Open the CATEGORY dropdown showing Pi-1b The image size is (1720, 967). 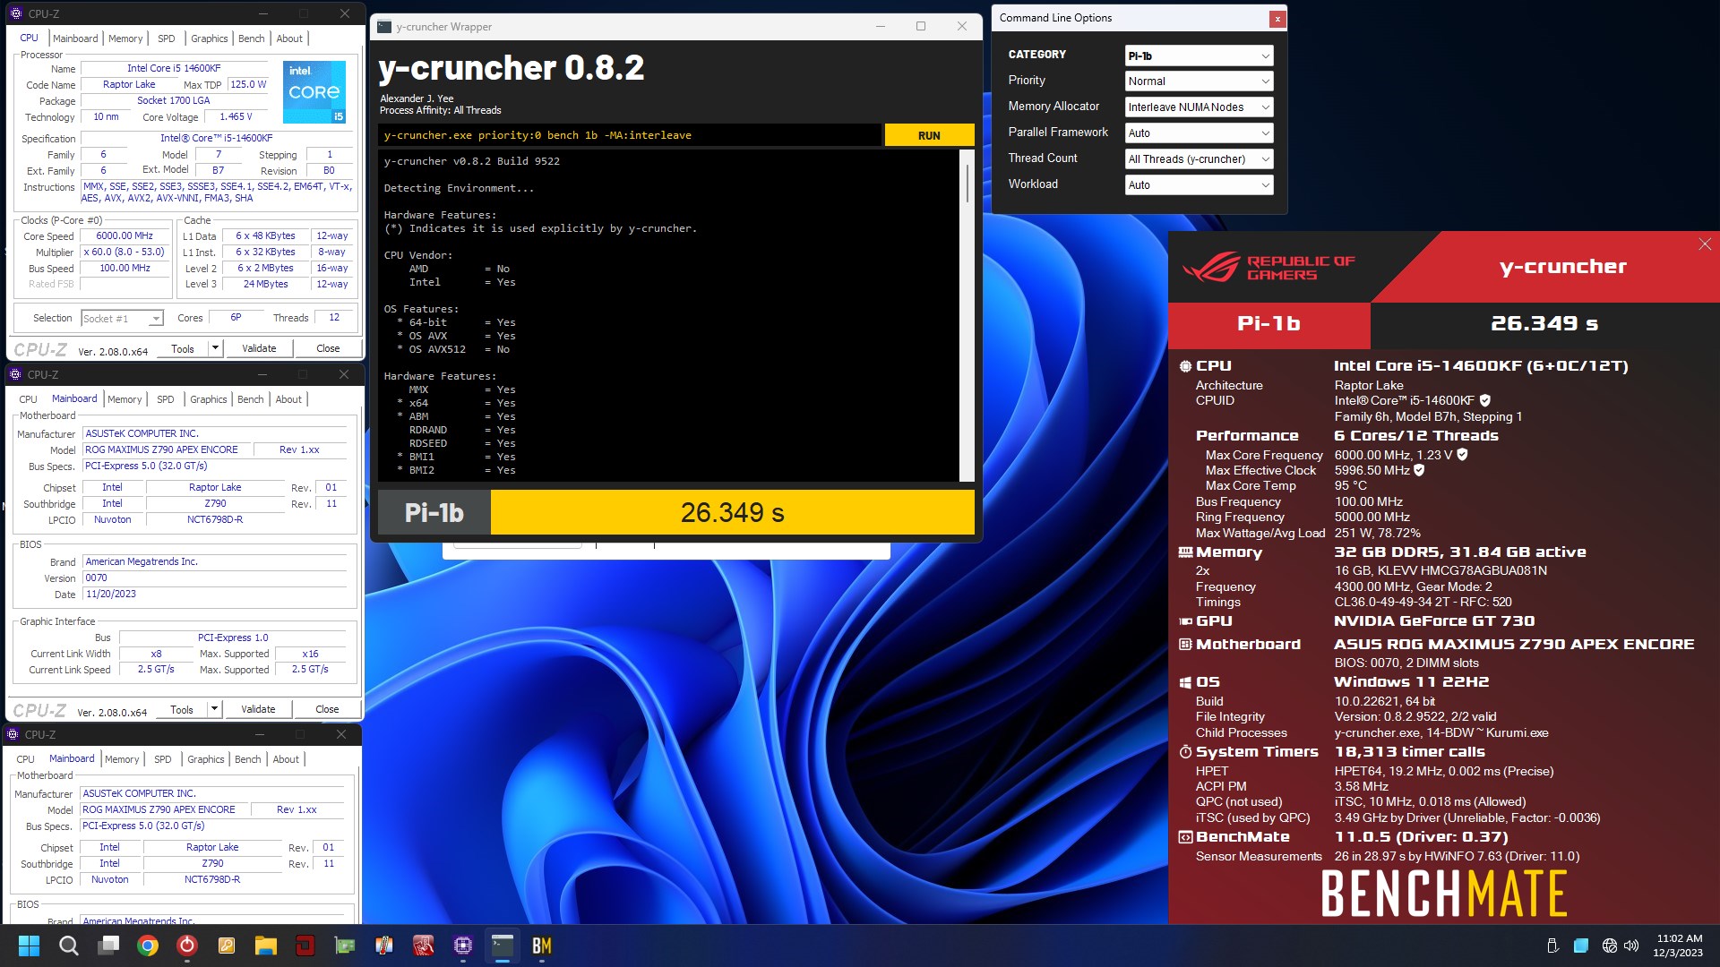pos(1199,56)
